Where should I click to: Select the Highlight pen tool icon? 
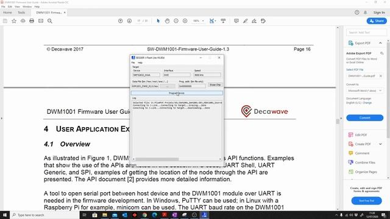(x=245, y=21)
